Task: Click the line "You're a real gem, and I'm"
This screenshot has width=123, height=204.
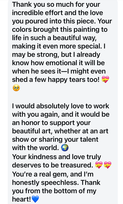Action: [x=53, y=174]
